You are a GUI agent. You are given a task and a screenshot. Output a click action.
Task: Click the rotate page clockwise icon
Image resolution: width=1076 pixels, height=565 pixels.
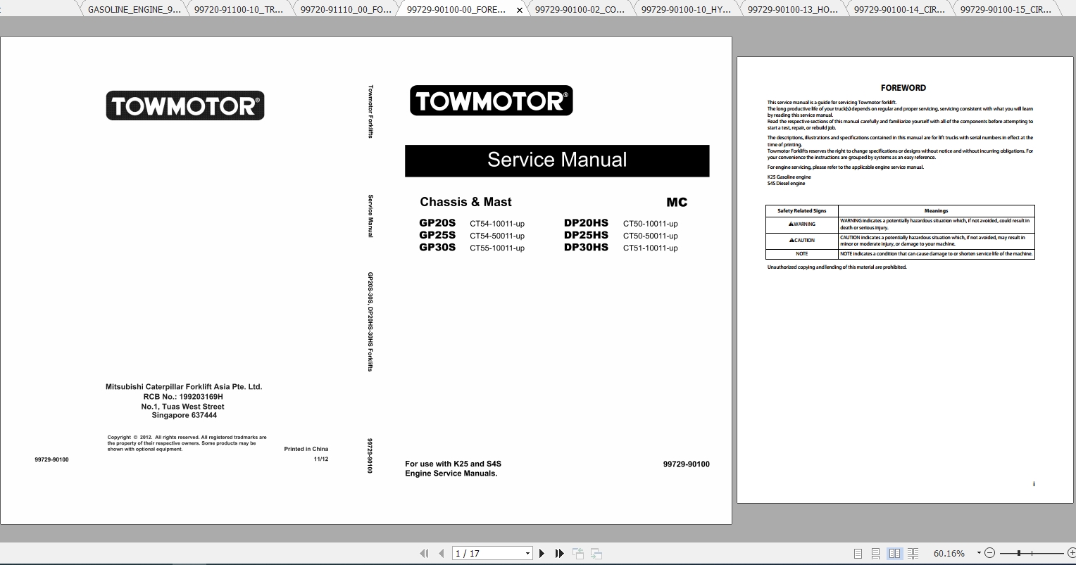click(x=596, y=553)
